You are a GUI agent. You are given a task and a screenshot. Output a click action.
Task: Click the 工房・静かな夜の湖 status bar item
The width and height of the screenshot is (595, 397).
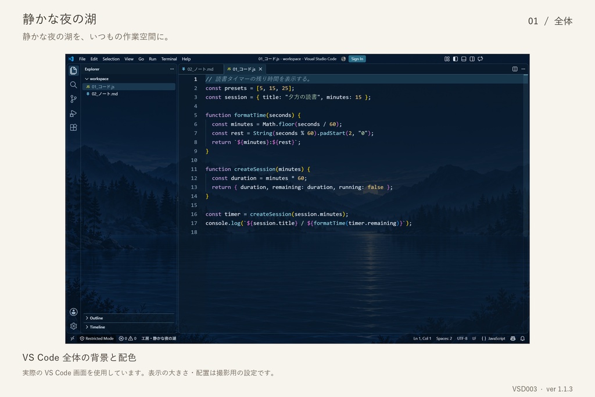point(159,338)
